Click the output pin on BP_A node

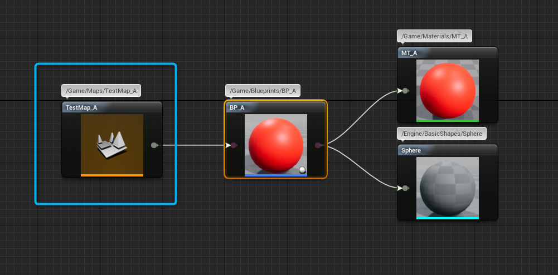click(x=318, y=145)
